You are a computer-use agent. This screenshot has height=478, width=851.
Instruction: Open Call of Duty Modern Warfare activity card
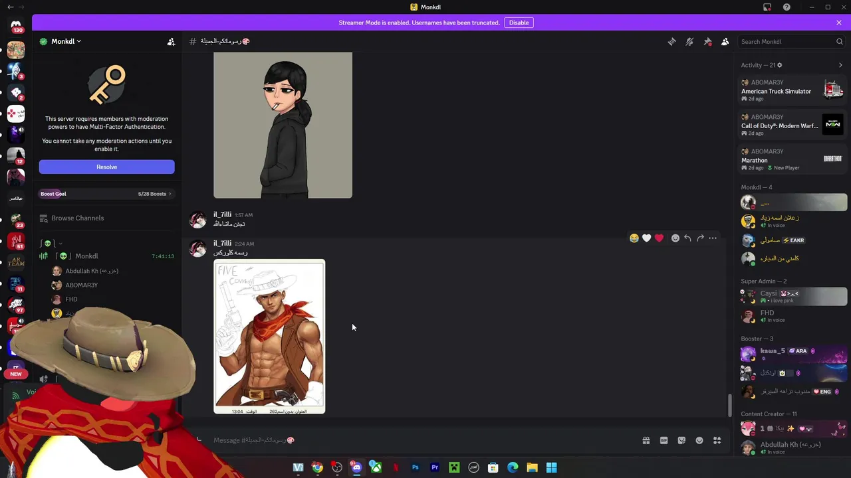pyautogui.click(x=792, y=125)
